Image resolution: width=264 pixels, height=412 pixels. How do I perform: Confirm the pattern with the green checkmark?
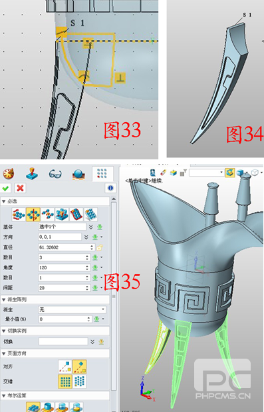(5, 188)
